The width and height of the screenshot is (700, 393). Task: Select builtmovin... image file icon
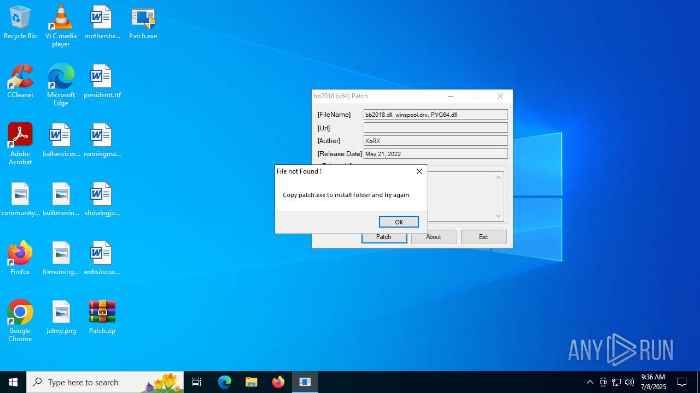click(61, 200)
